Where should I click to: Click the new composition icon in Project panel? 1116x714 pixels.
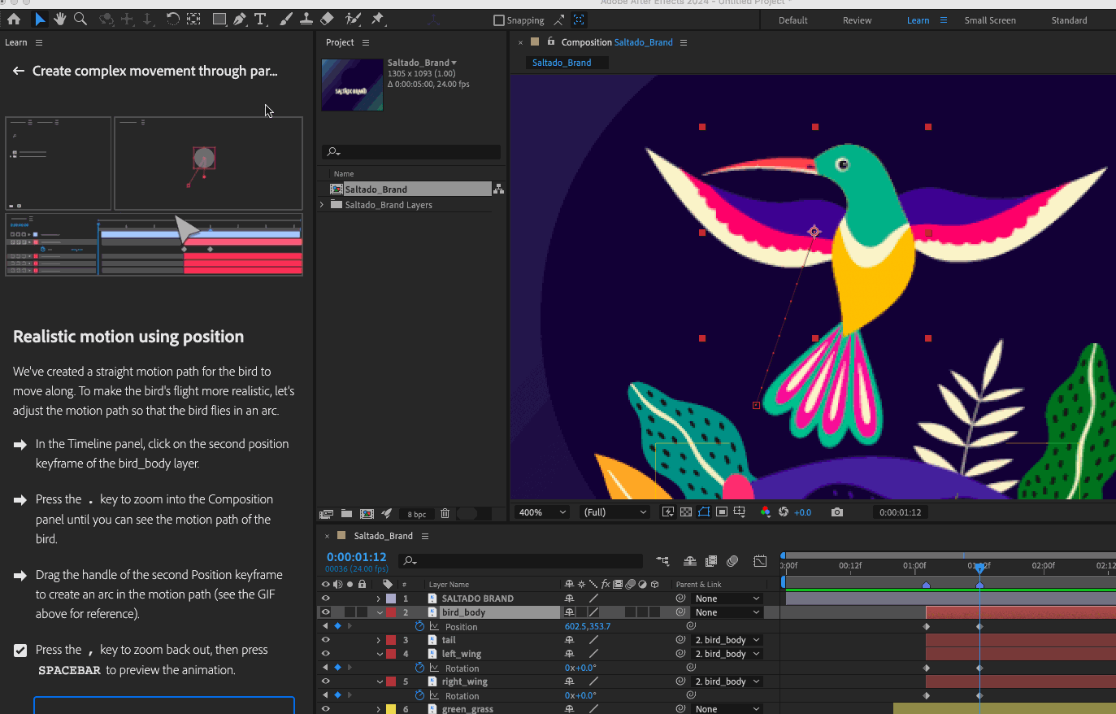[x=367, y=513]
